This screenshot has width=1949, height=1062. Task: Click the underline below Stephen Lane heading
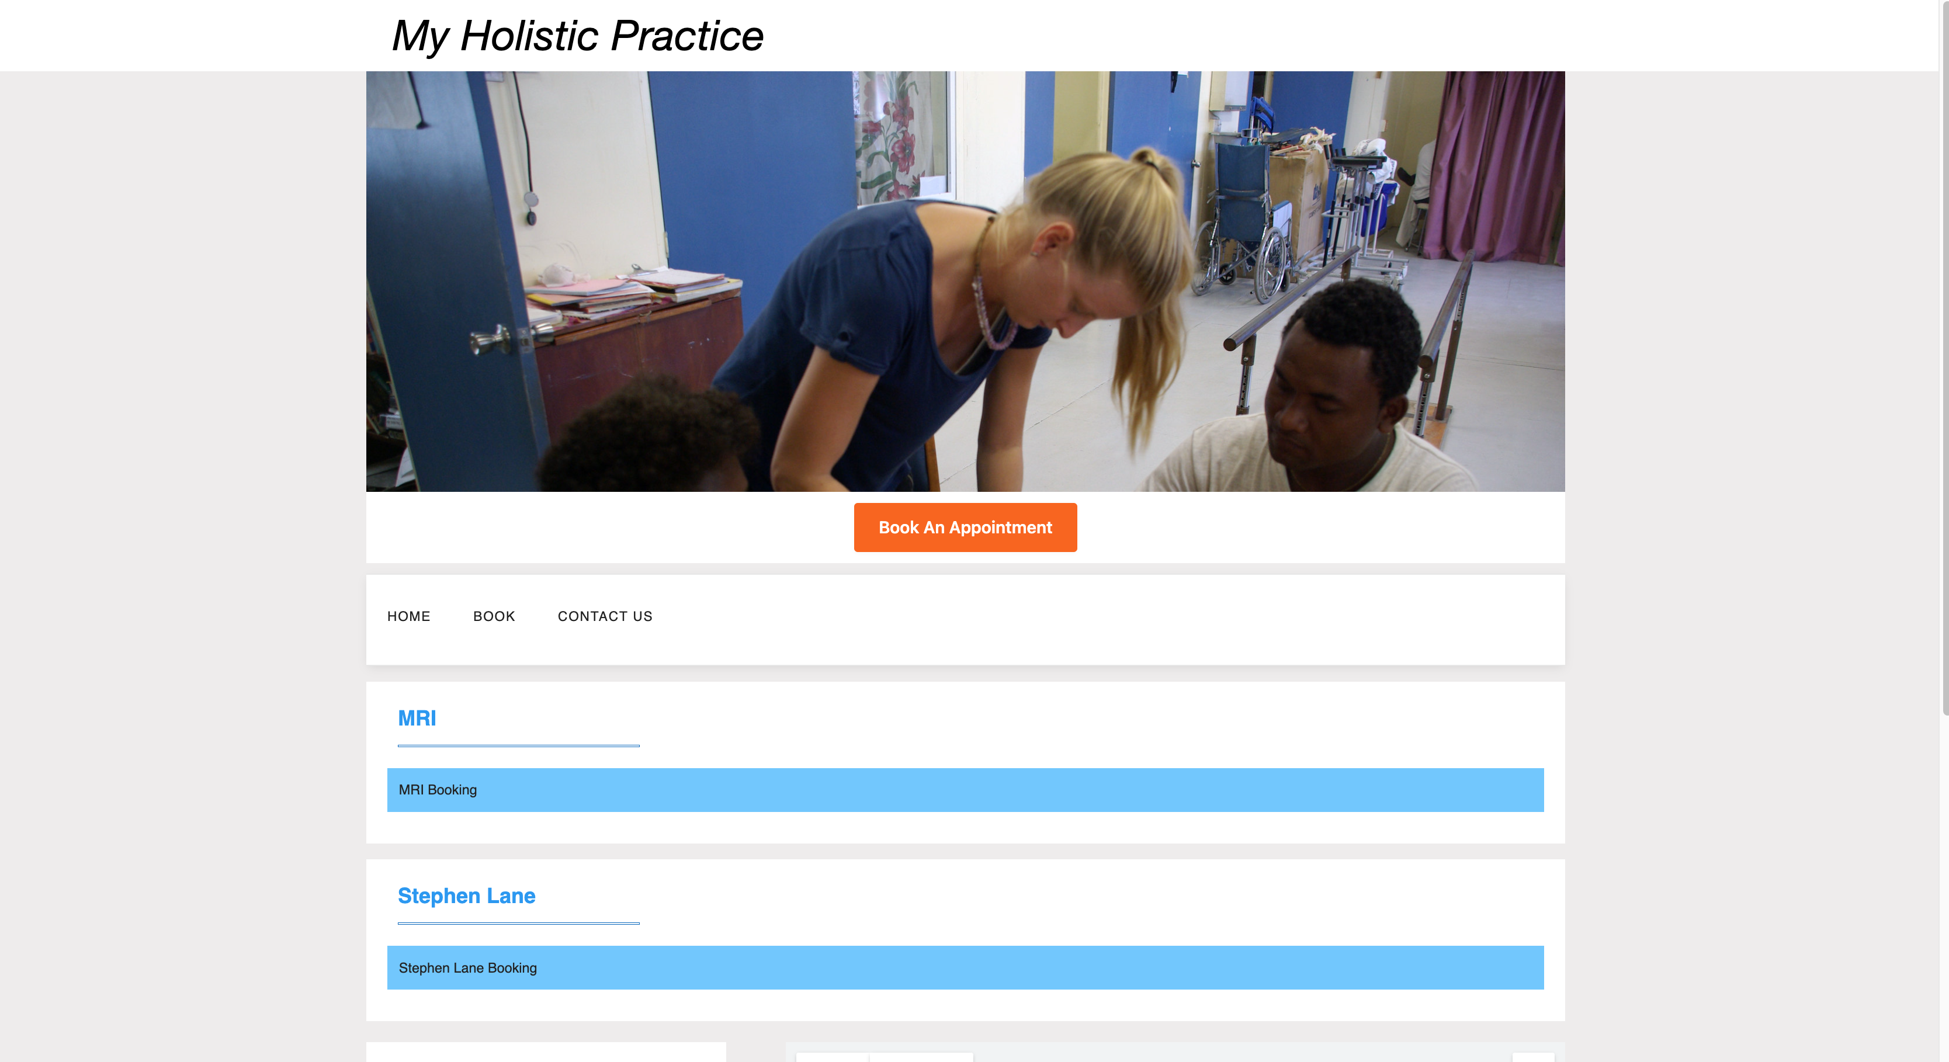click(518, 924)
